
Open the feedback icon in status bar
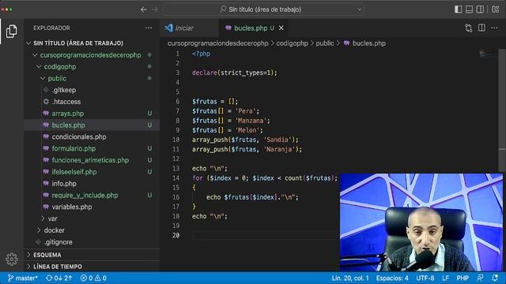tap(480, 278)
